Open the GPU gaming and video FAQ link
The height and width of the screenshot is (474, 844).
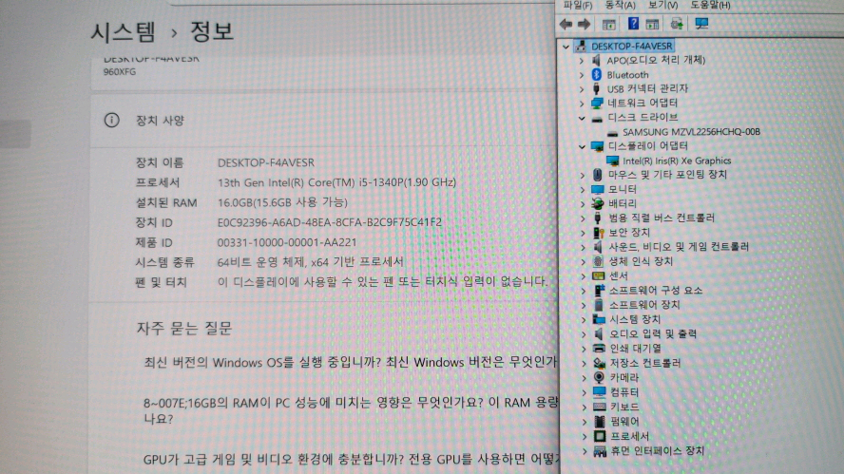pos(350,459)
